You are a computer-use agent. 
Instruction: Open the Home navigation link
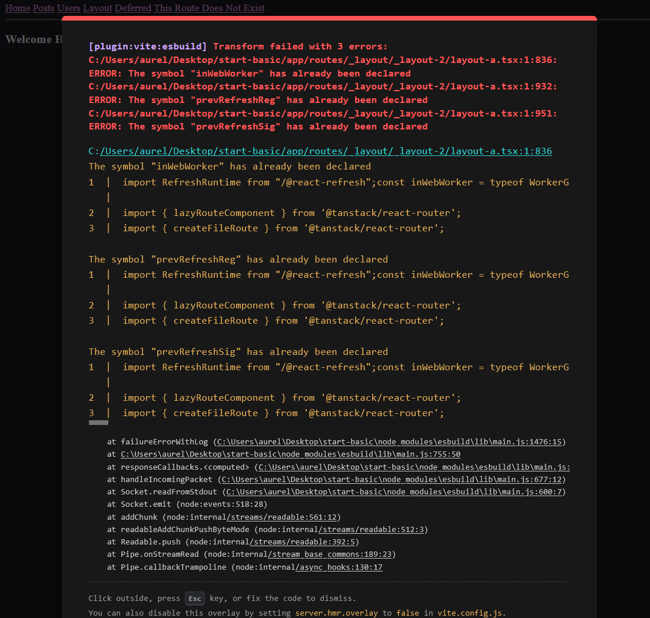(18, 8)
